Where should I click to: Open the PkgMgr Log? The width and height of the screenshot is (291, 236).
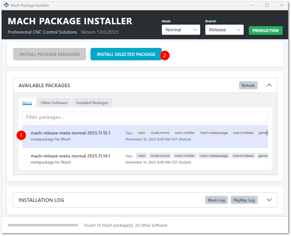pos(244,200)
